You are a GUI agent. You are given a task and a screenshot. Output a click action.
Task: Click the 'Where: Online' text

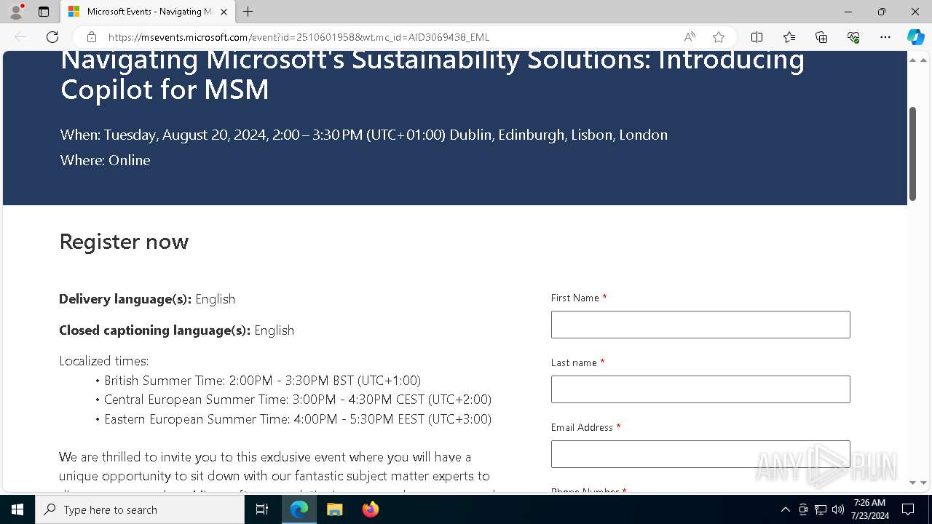point(105,160)
